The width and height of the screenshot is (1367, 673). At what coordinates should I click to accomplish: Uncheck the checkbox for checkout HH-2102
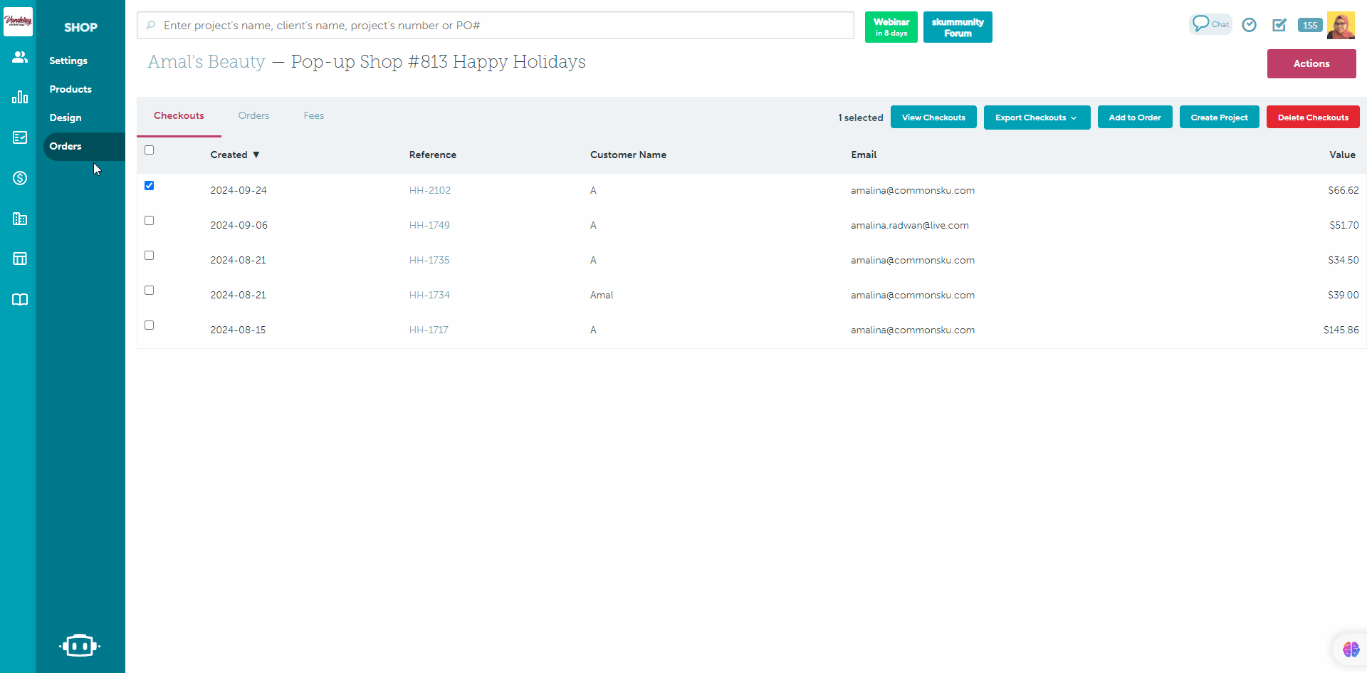click(x=149, y=185)
